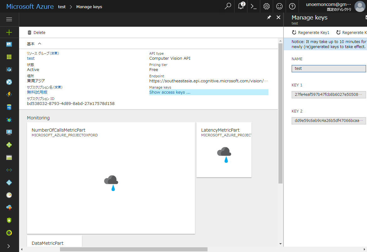Screen dimensions: 367x252
Task: Open Function Apps lightning icon
Action: [x=9, y=94]
